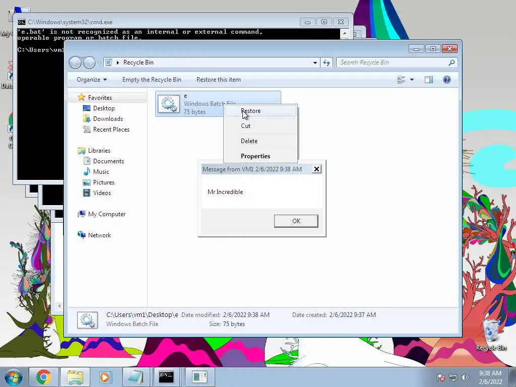
Task: Open Recent Places in Favorites
Action: click(111, 130)
